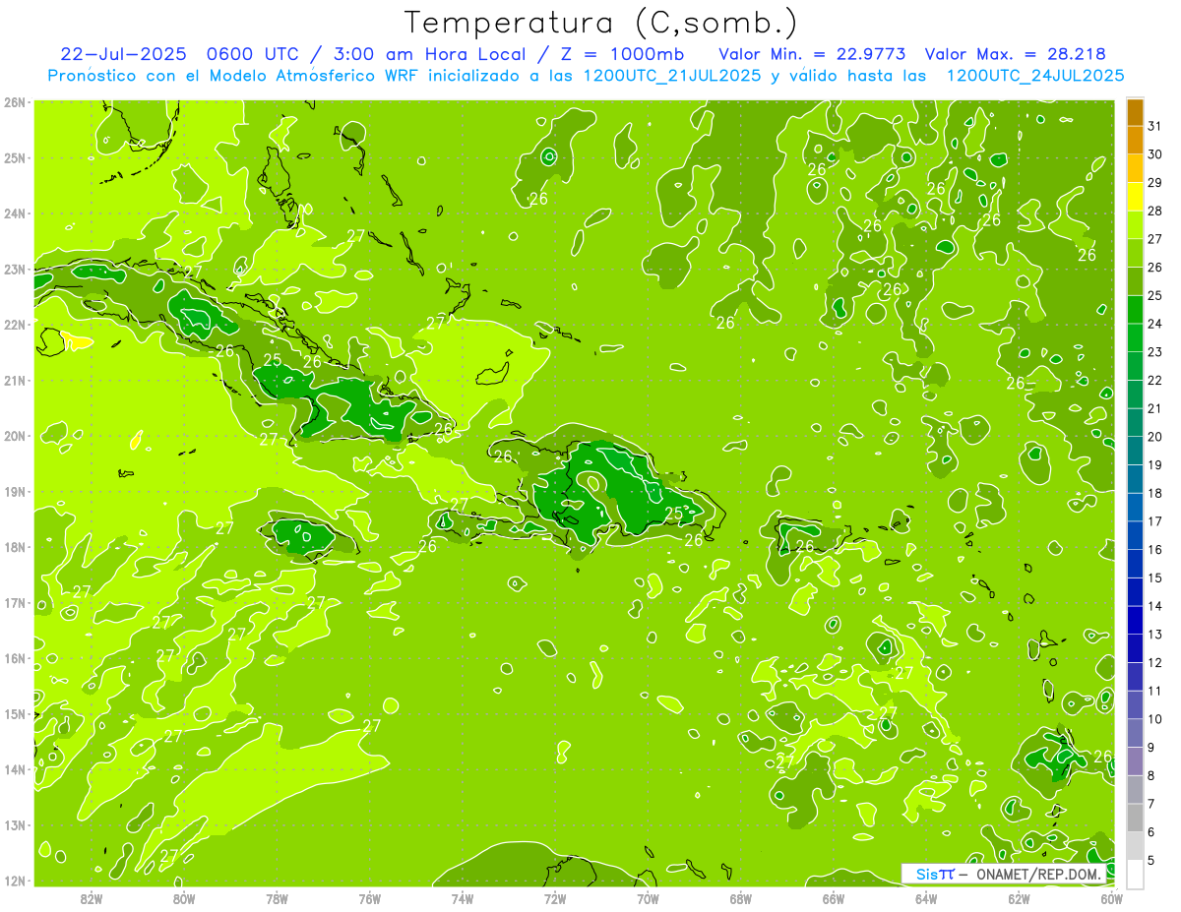Screen dimensions: 1181x912
Task: Click the '21N' latitude axis label
Action: (15, 380)
